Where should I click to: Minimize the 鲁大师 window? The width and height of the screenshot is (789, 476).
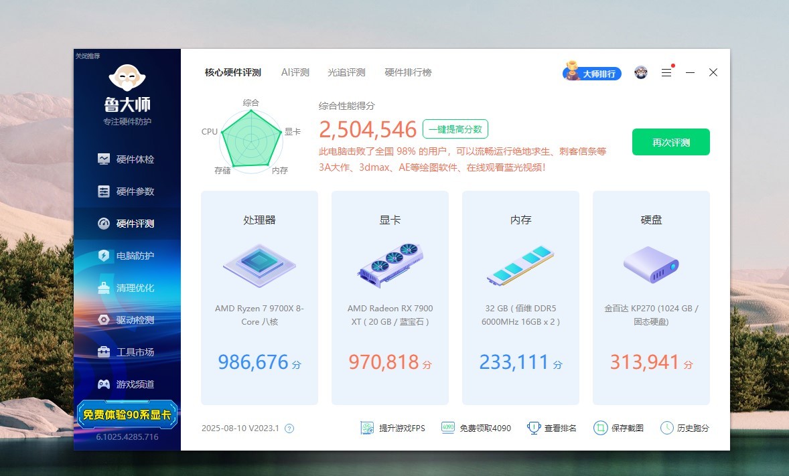(690, 72)
